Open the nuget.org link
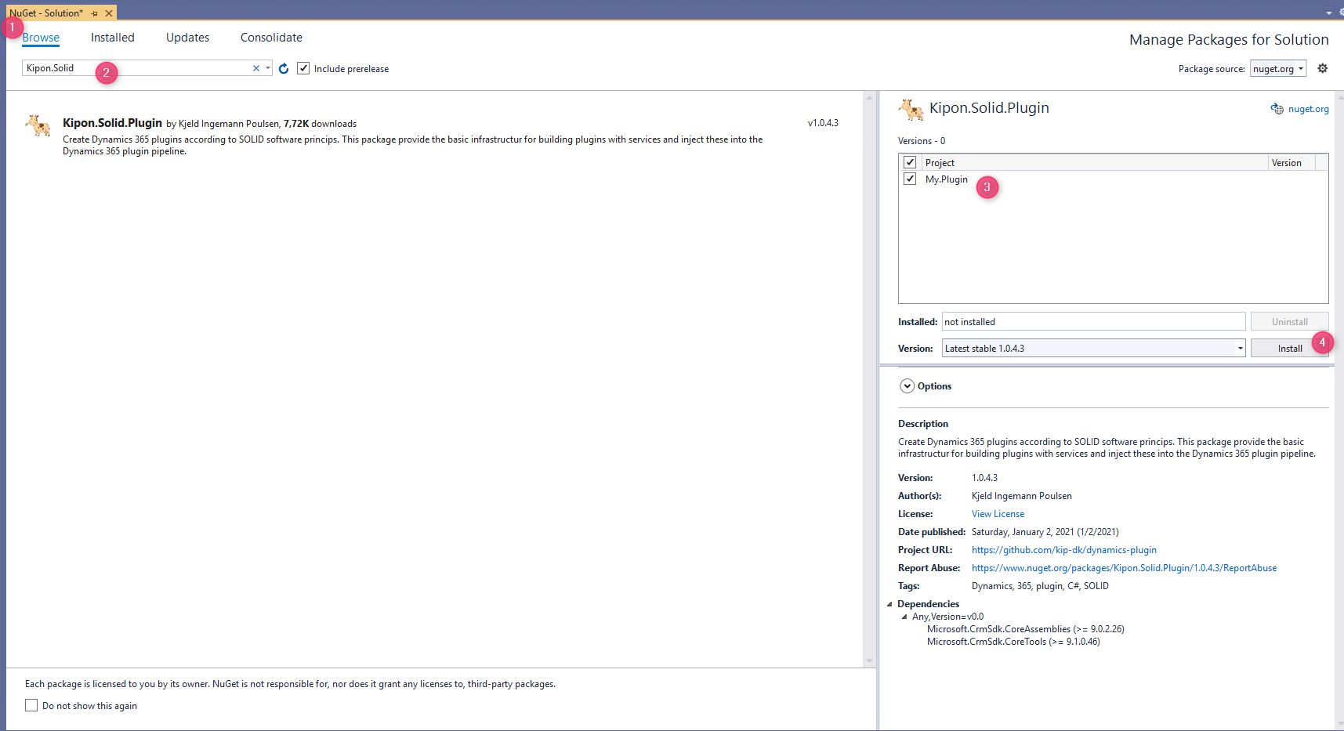 pos(1308,109)
